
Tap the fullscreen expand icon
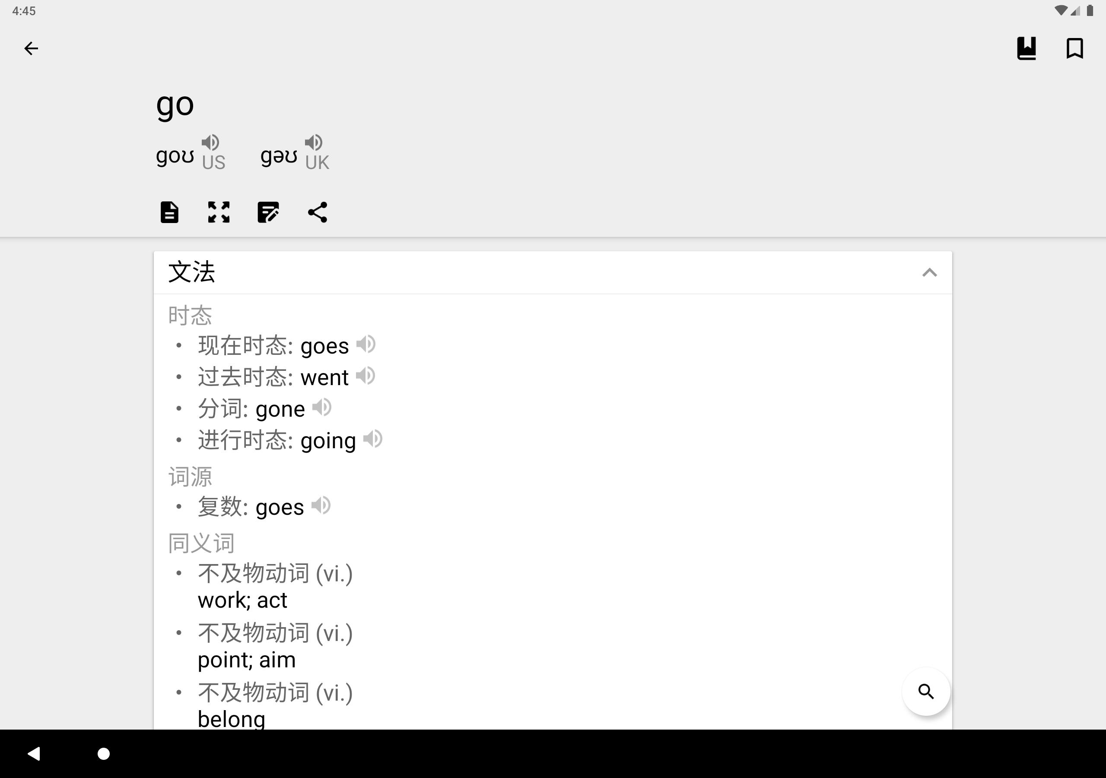219,212
